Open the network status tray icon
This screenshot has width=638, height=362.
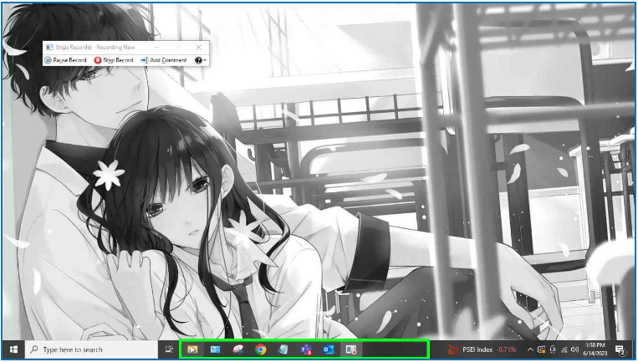pyautogui.click(x=564, y=349)
